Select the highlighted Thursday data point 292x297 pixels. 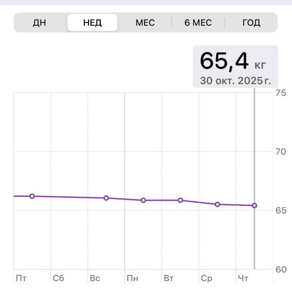pos(254,206)
